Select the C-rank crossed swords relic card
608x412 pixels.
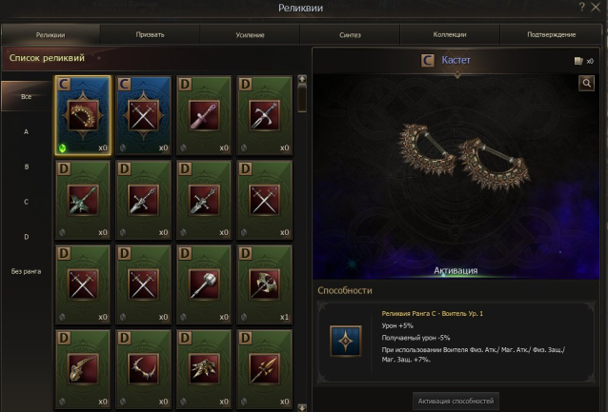click(143, 115)
